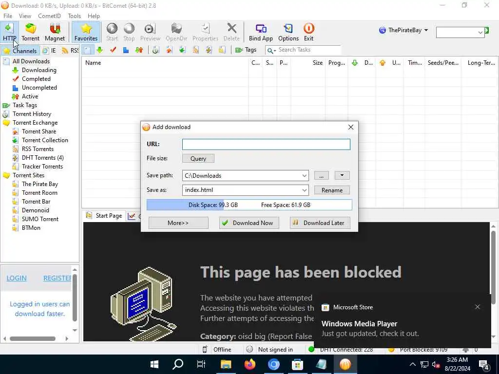The image size is (499, 374).
Task: Open the Help menu
Action: point(94,16)
